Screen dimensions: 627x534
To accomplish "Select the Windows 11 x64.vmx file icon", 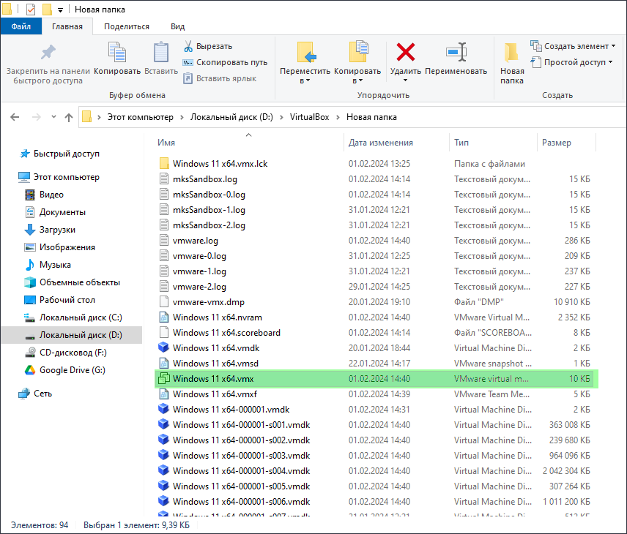I will point(164,379).
